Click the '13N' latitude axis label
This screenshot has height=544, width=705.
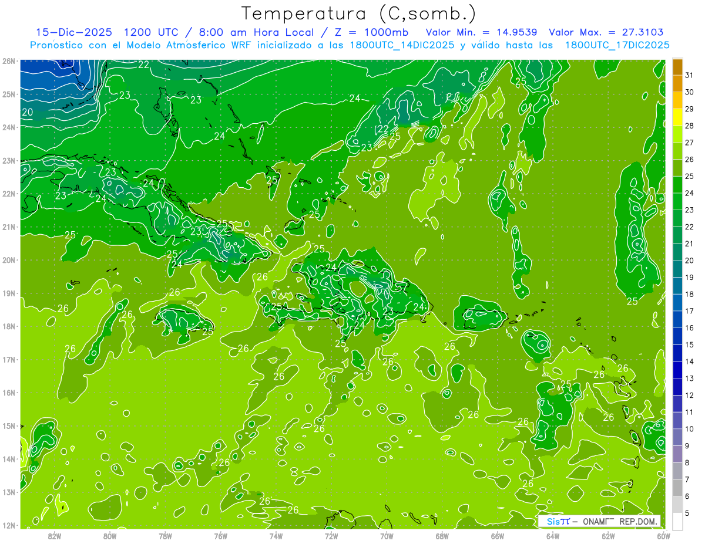pyautogui.click(x=9, y=492)
